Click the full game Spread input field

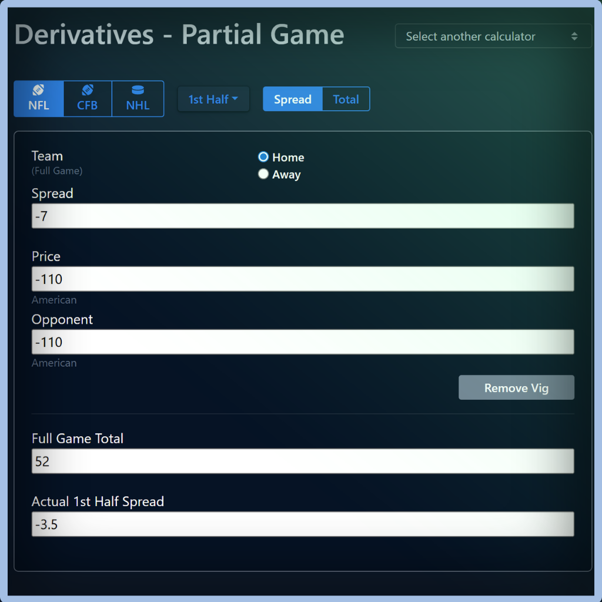[x=303, y=216]
